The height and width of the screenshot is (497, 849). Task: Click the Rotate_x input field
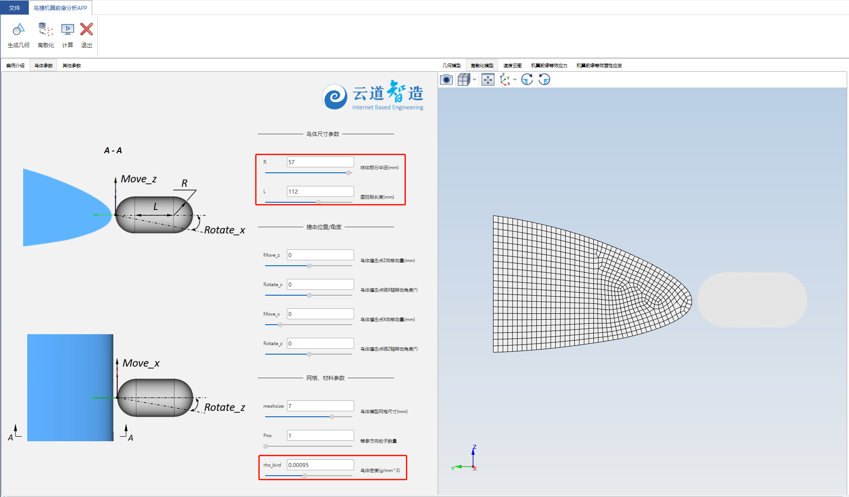(x=320, y=284)
